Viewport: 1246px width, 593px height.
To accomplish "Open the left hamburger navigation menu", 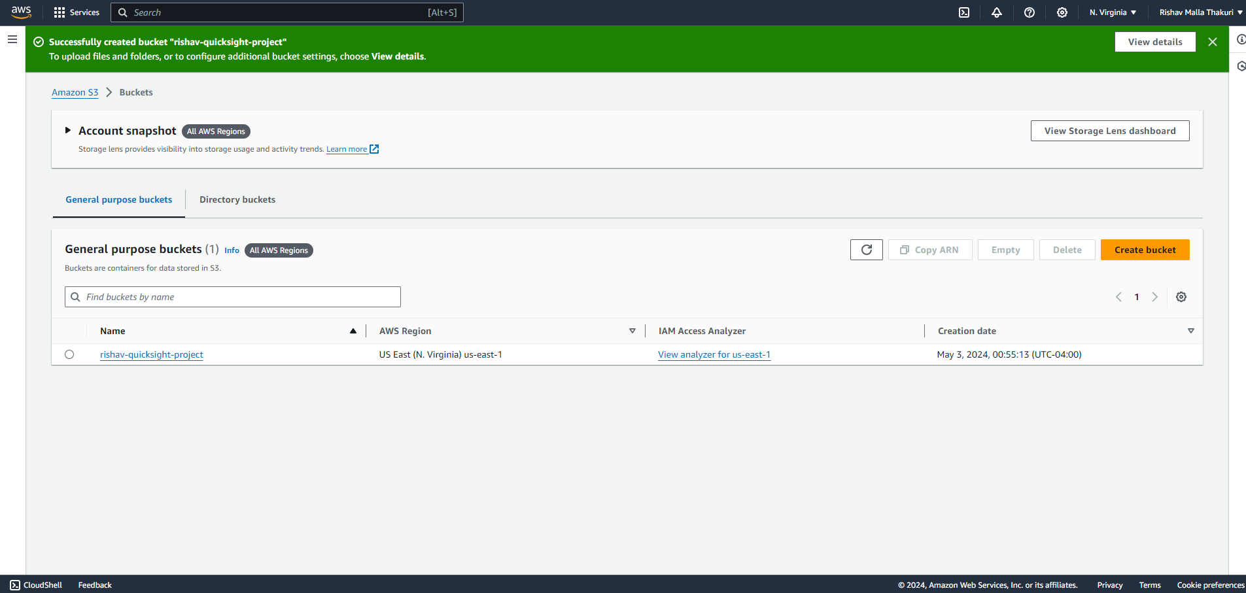I will coord(12,39).
